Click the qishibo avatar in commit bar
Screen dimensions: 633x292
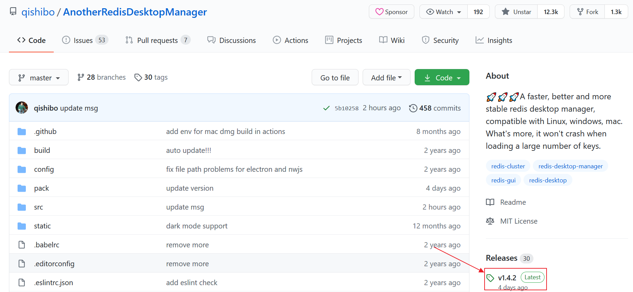[x=22, y=108]
